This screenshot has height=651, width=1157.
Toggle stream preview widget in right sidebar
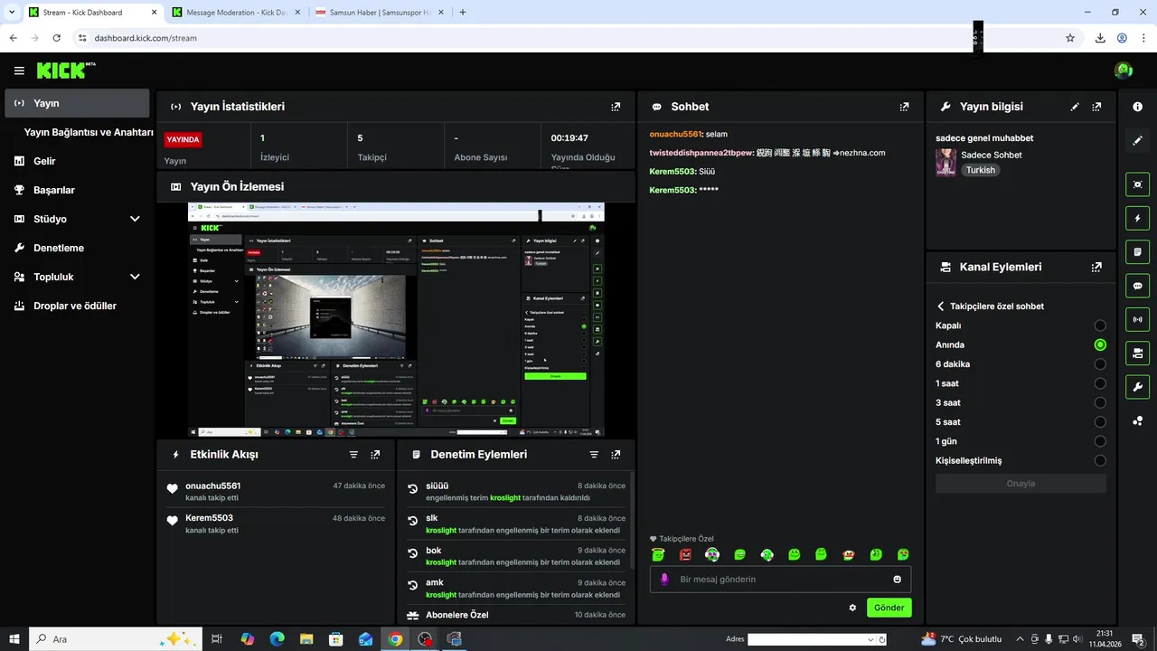click(1138, 184)
